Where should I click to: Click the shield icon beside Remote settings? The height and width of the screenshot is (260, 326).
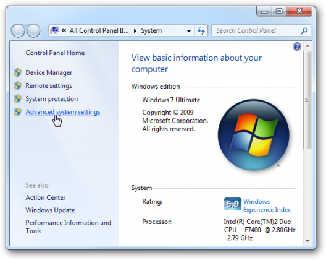[x=18, y=86]
